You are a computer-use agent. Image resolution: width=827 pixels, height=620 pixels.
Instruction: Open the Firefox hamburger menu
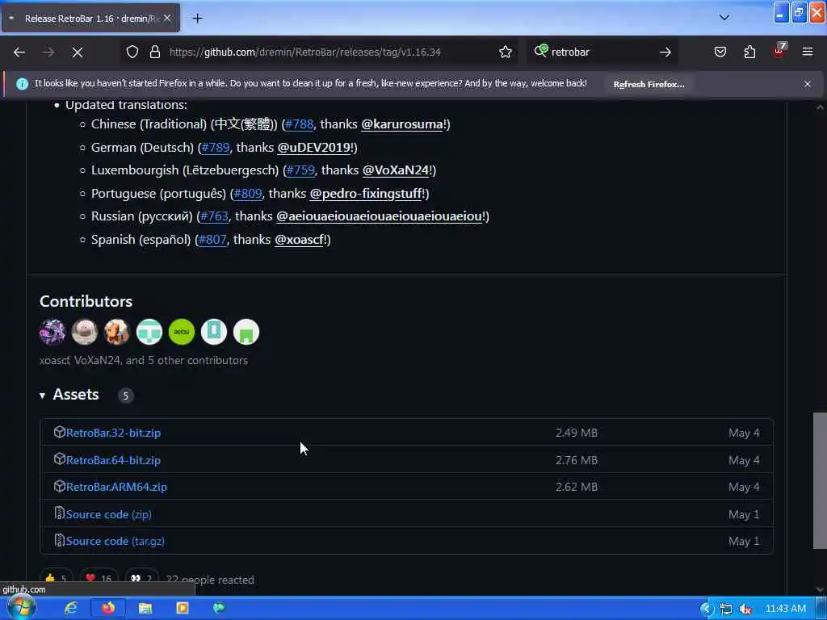click(x=808, y=52)
